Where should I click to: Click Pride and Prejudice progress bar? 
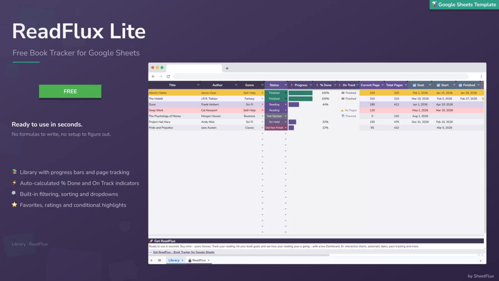(291, 128)
